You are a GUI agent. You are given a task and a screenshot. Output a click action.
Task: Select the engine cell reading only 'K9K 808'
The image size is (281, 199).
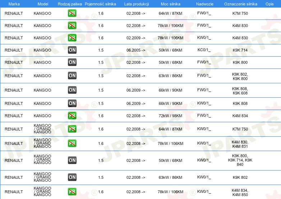240,103
